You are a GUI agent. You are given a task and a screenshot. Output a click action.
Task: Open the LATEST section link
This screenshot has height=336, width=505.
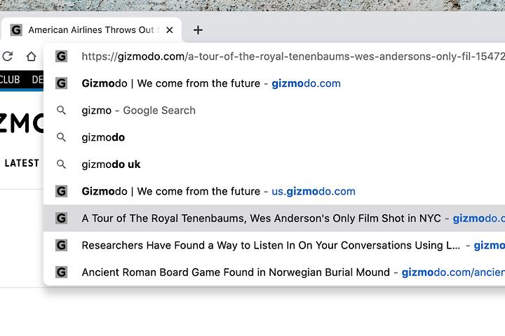(22, 163)
